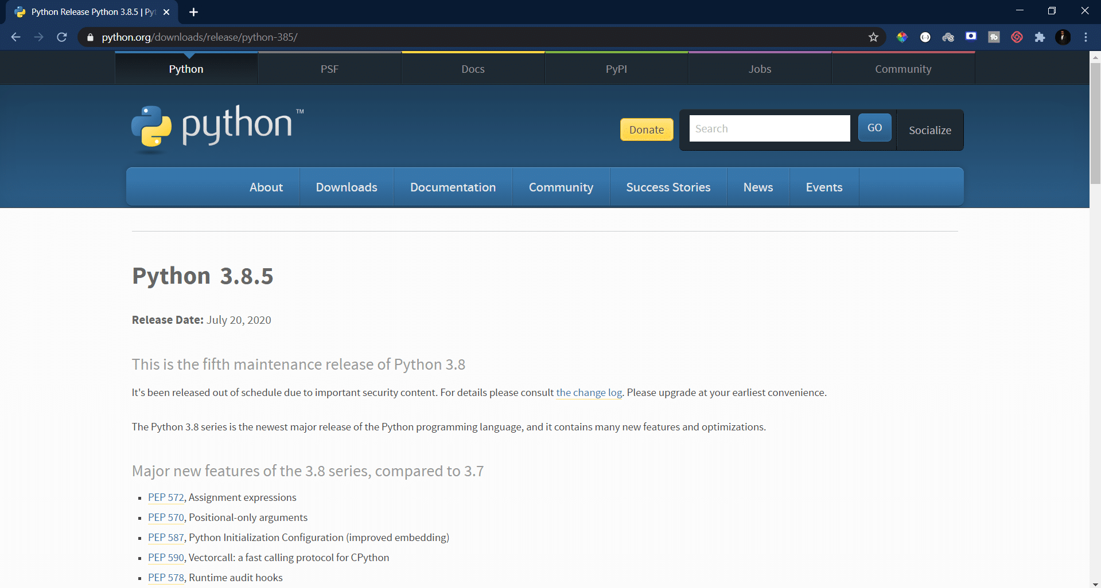
Task: Click the browser back arrow
Action: pos(15,37)
